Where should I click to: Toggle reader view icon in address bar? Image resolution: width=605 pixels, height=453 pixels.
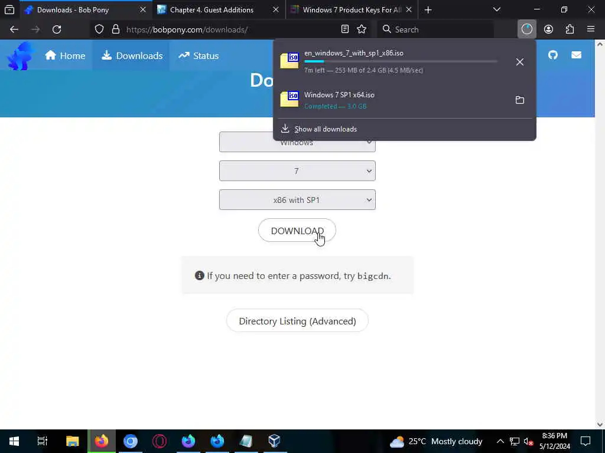pos(345,29)
